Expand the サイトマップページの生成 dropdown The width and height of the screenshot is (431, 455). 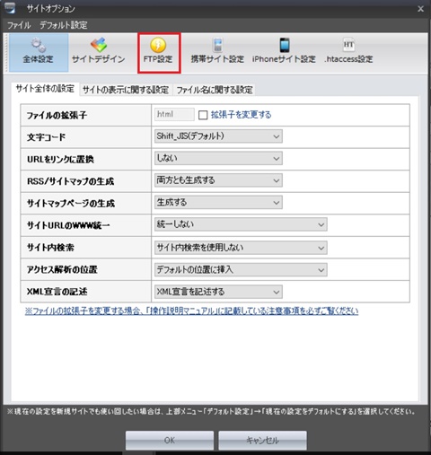click(x=218, y=203)
